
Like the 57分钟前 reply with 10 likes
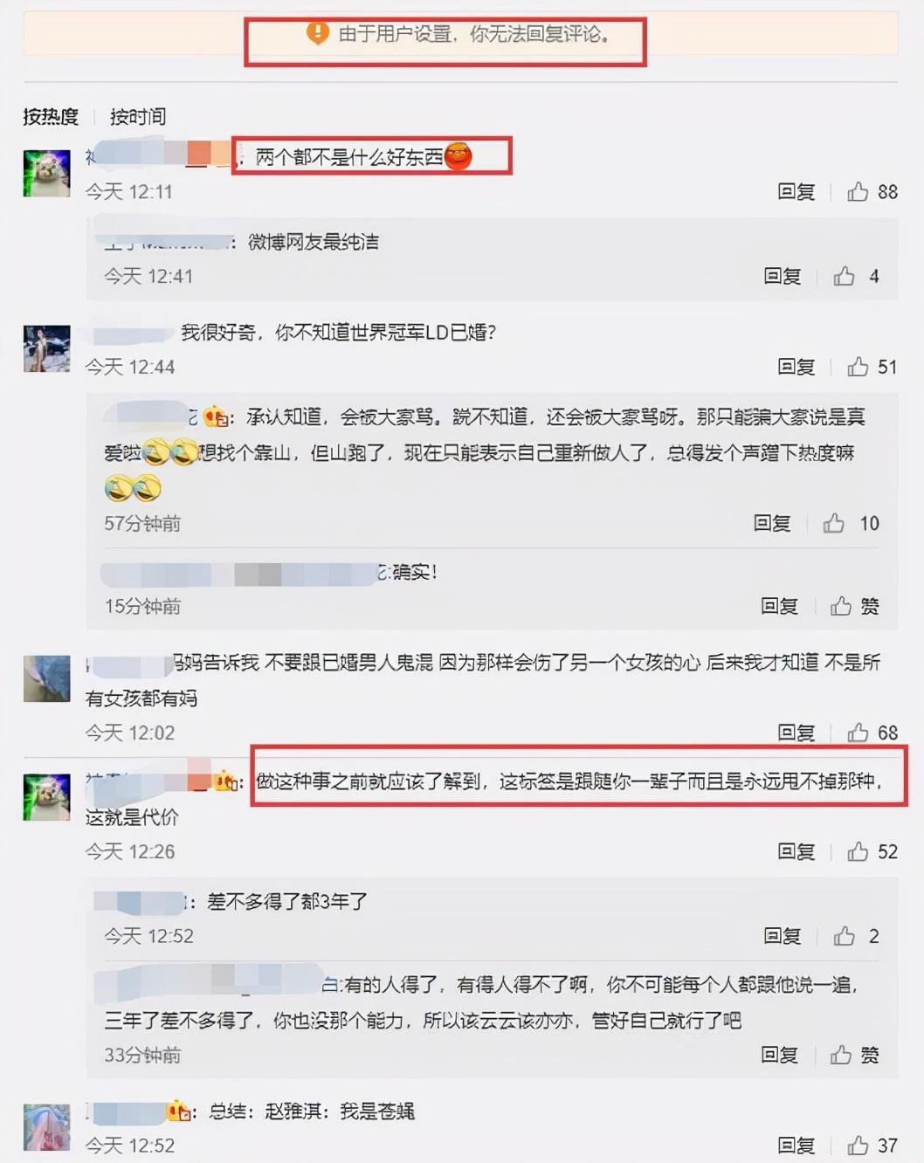click(x=833, y=523)
